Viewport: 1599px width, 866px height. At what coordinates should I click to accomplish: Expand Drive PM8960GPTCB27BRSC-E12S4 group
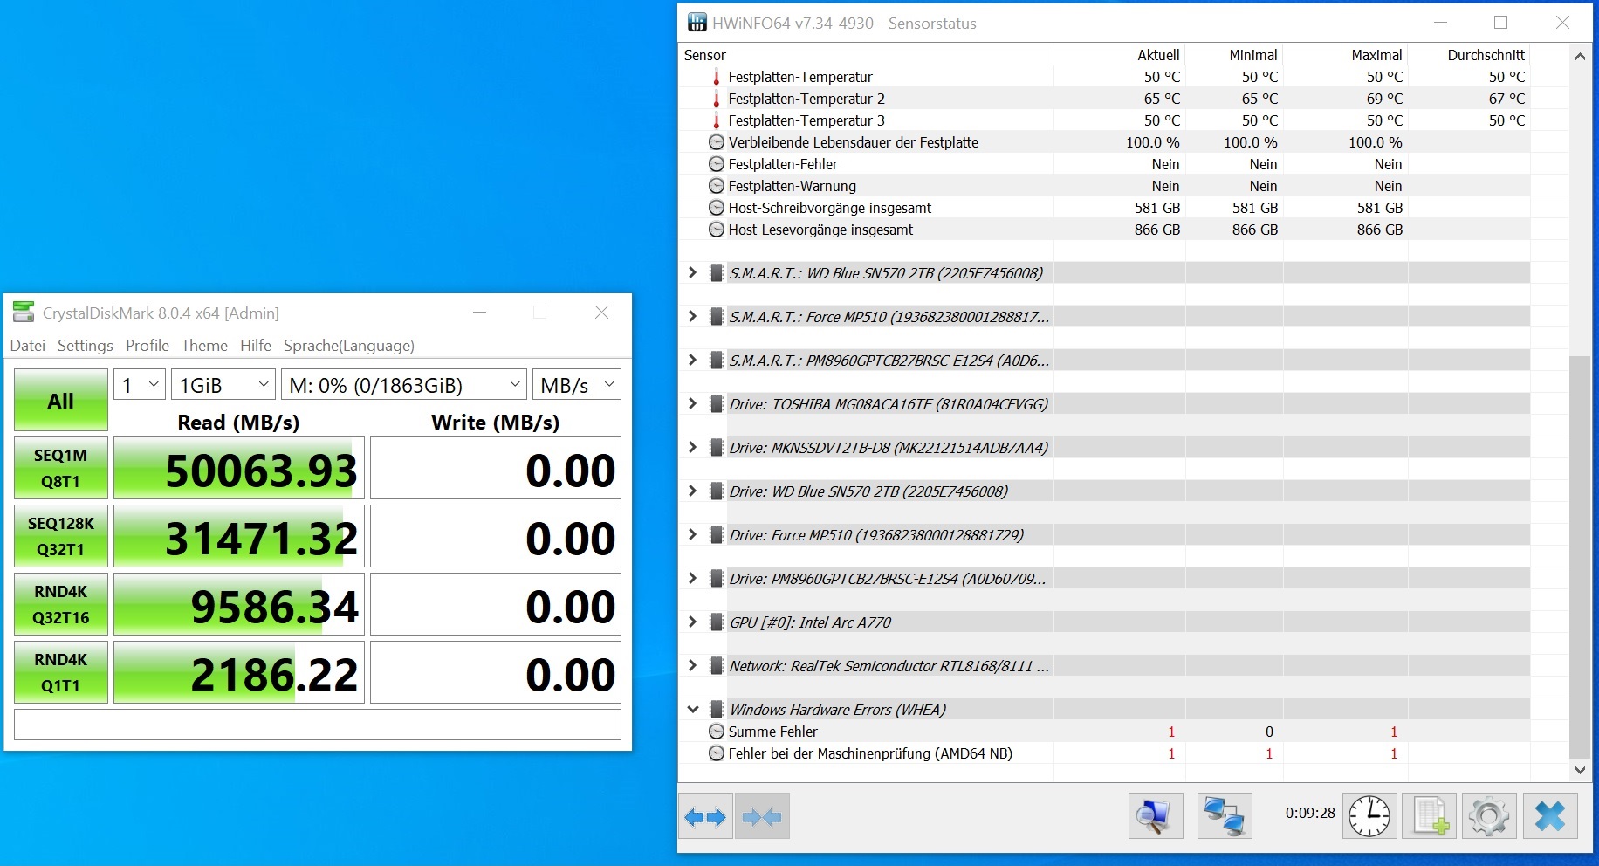pos(693,578)
